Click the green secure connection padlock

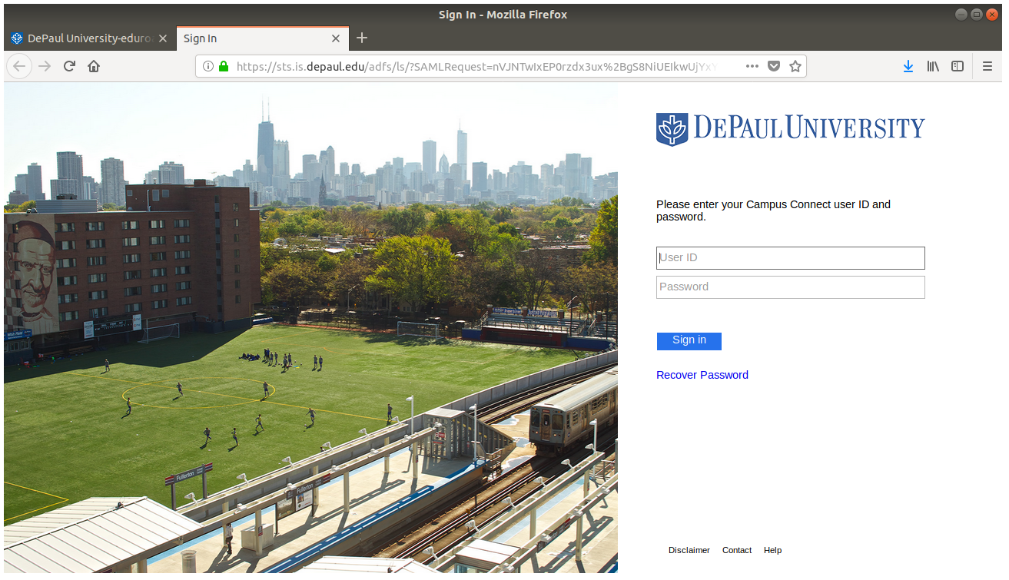(224, 67)
